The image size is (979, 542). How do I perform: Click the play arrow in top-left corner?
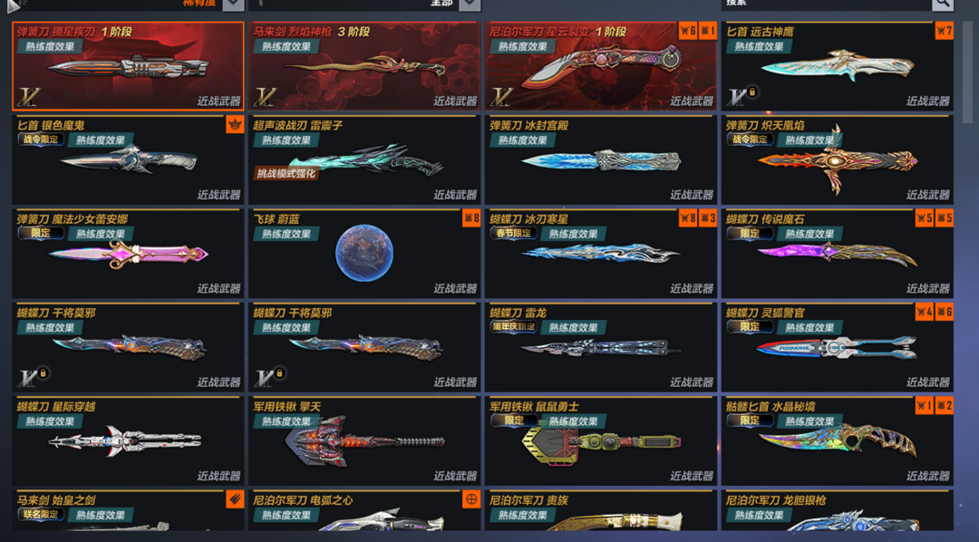[14, 5]
